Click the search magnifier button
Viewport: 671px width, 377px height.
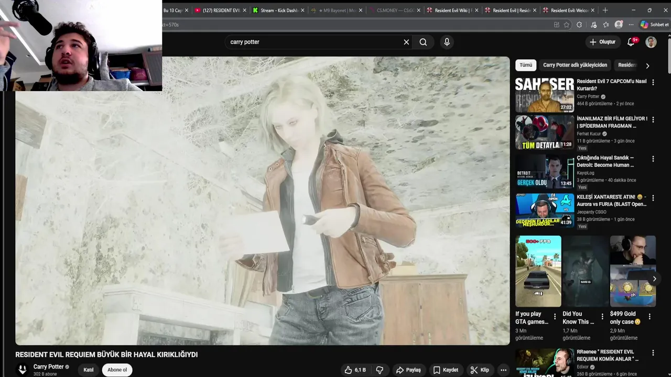pyautogui.click(x=423, y=42)
